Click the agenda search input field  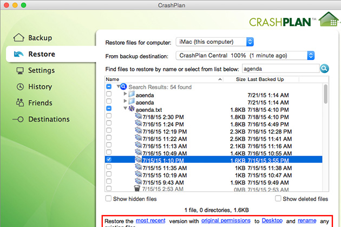tap(280, 69)
